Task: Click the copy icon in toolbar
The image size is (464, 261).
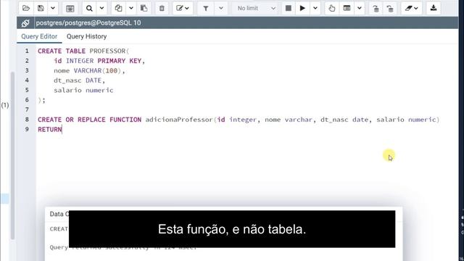Action: click(x=119, y=8)
